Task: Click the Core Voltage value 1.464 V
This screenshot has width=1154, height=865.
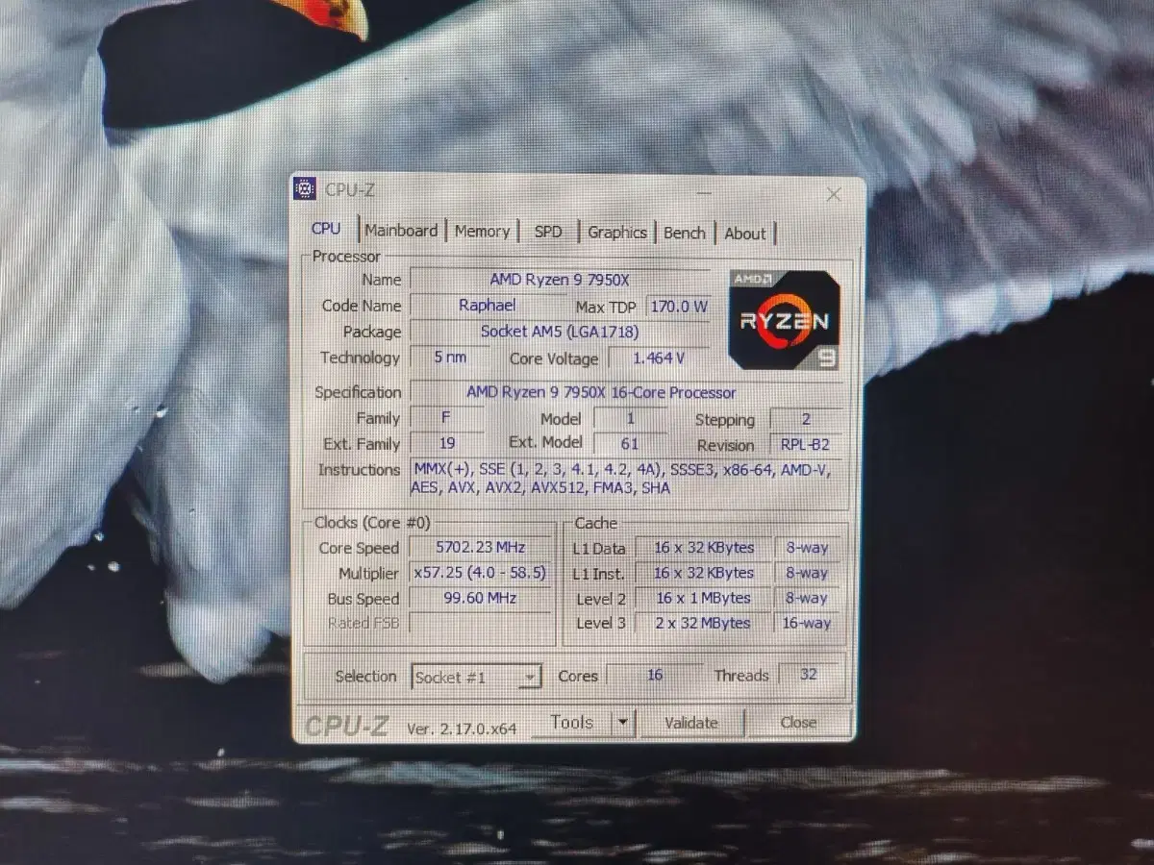Action: (x=659, y=358)
